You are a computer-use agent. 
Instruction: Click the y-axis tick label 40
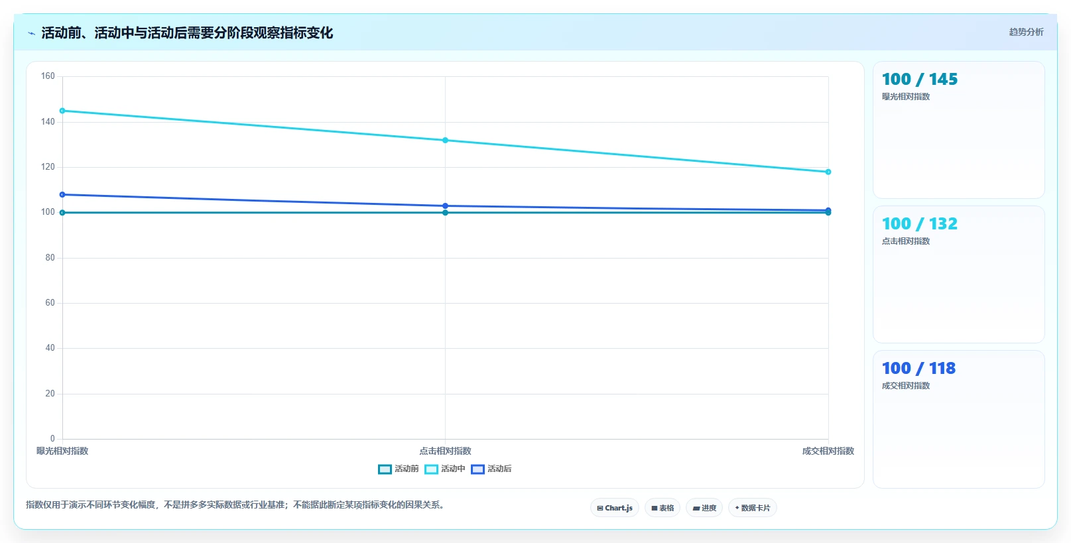50,348
